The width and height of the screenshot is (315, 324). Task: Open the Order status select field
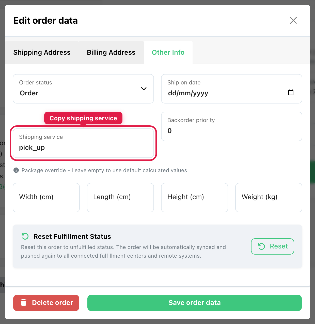tap(83, 89)
